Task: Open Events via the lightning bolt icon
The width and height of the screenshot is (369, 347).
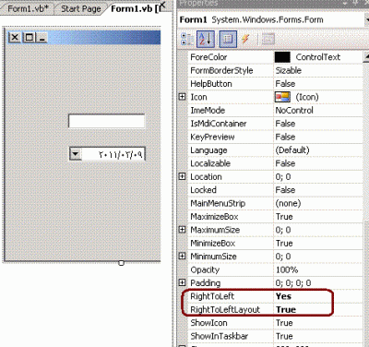Action: point(245,39)
